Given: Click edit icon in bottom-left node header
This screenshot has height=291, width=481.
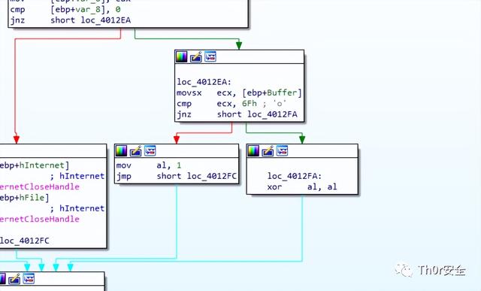Looking at the screenshot, I should point(14,279).
